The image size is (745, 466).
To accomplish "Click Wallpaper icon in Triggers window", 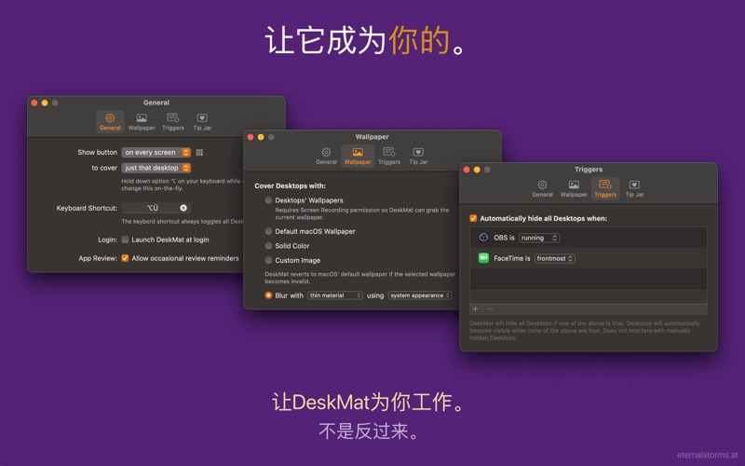I will (574, 185).
